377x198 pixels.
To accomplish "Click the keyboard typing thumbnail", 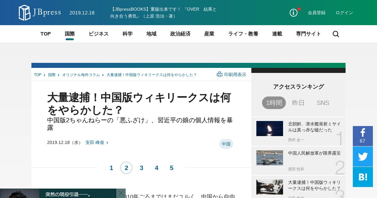I will (x=270, y=187).
